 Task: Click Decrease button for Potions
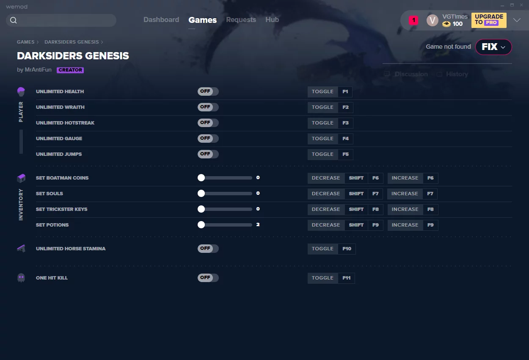(x=326, y=225)
